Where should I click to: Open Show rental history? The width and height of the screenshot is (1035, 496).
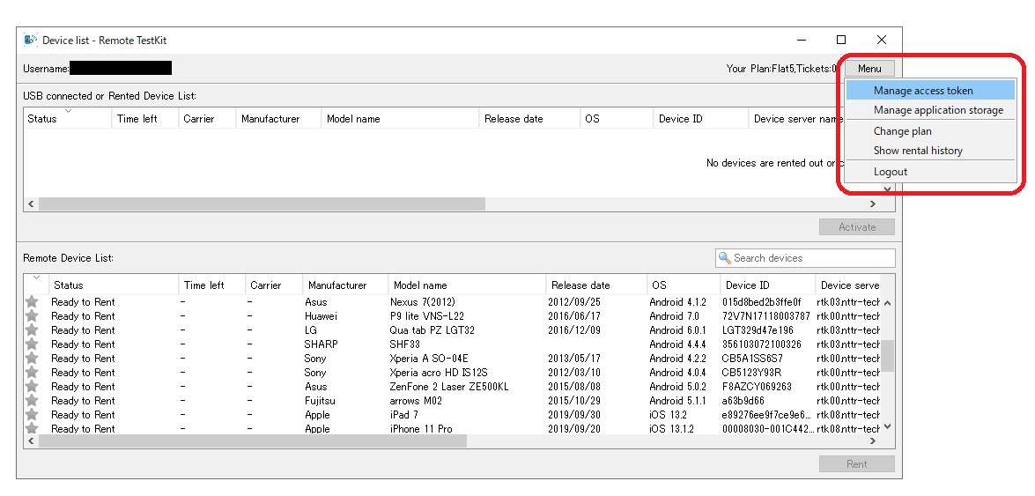931,151
